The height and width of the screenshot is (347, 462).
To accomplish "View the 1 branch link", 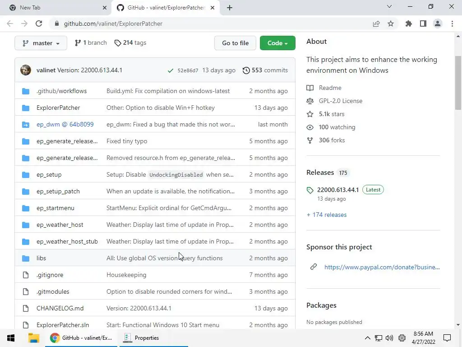I will pos(91,43).
